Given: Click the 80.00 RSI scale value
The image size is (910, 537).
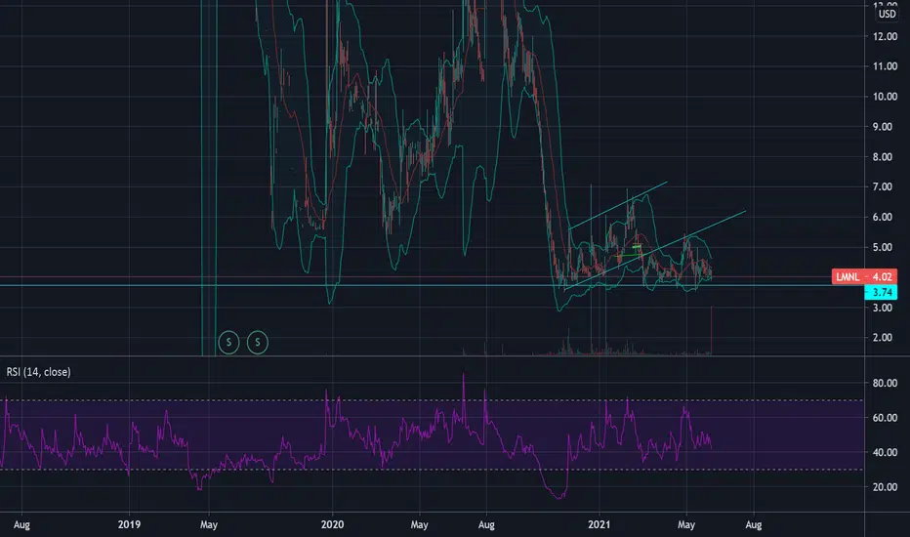Looking at the screenshot, I should click(885, 383).
